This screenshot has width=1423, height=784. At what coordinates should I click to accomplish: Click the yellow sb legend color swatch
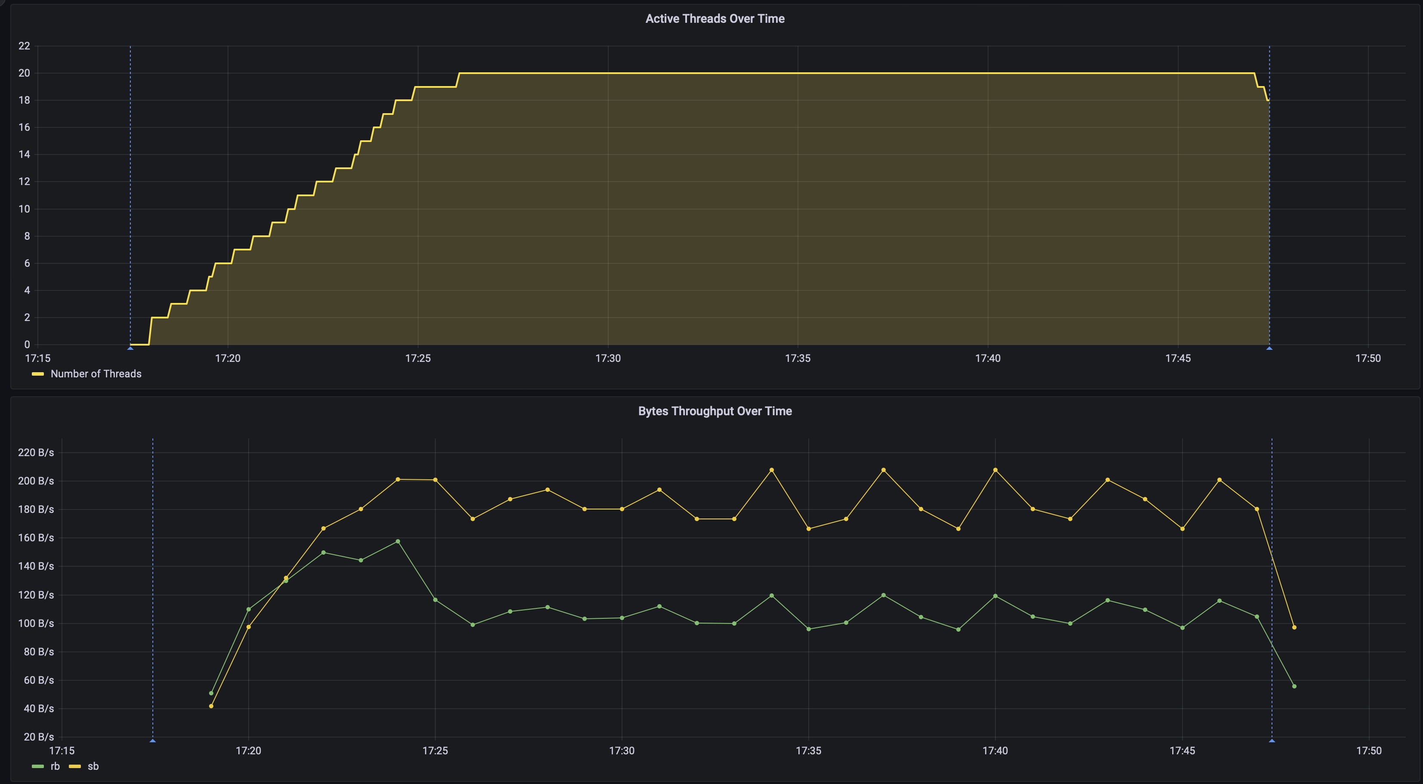click(74, 766)
